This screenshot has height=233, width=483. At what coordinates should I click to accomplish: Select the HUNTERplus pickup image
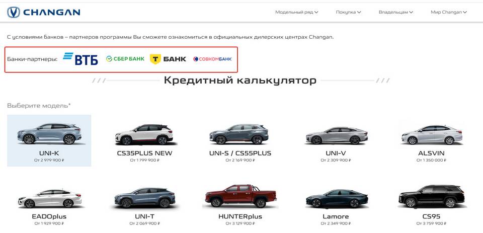point(241,196)
